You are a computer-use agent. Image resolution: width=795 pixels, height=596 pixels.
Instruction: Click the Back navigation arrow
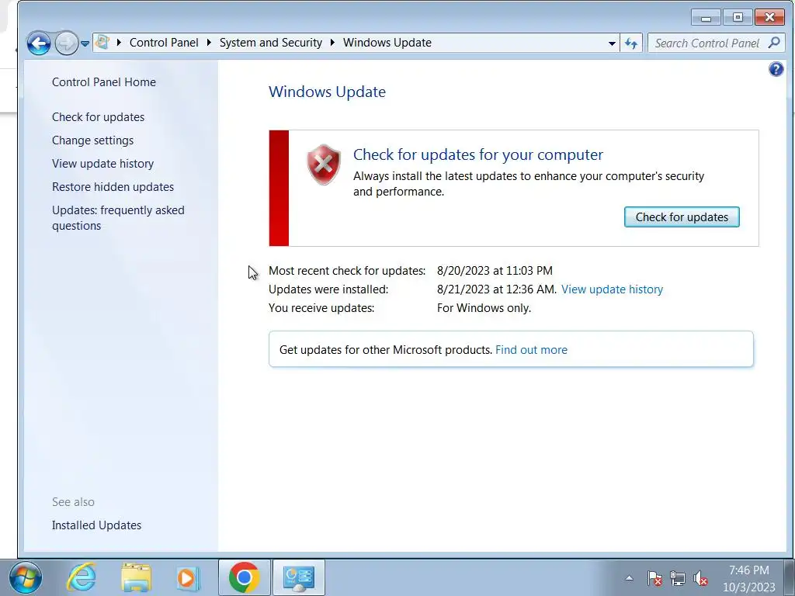tap(39, 43)
